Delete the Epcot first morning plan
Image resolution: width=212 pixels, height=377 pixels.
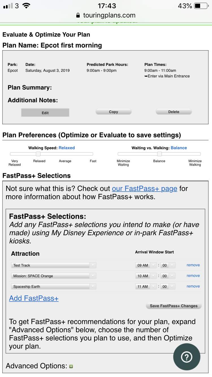[174, 112]
